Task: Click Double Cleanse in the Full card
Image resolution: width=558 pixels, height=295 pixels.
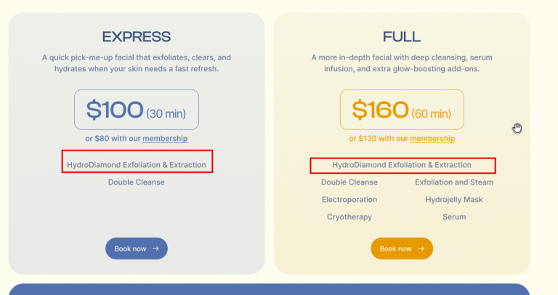Action: (x=349, y=182)
